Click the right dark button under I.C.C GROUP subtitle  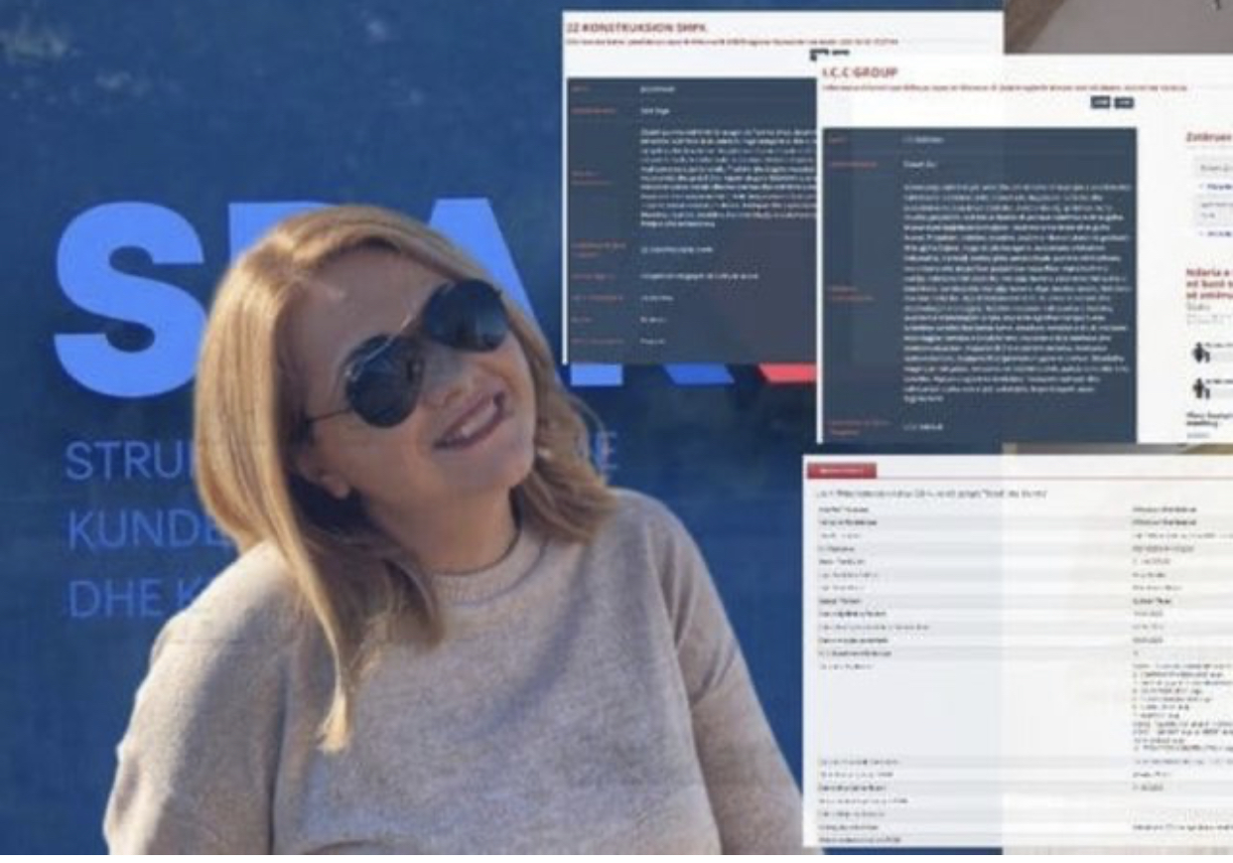point(1124,102)
